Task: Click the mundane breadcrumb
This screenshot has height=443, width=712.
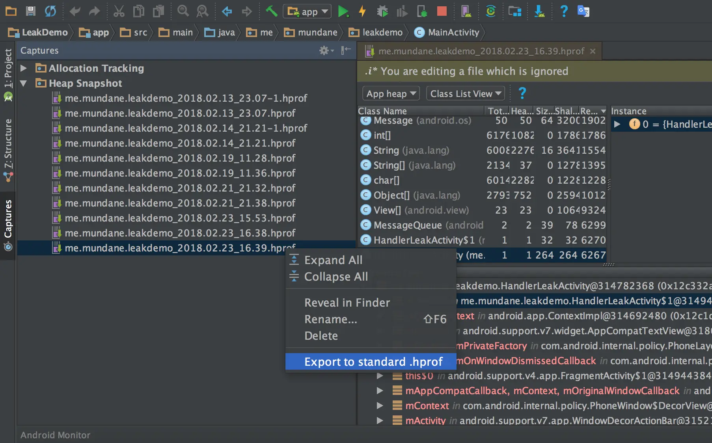Action: 311,32
